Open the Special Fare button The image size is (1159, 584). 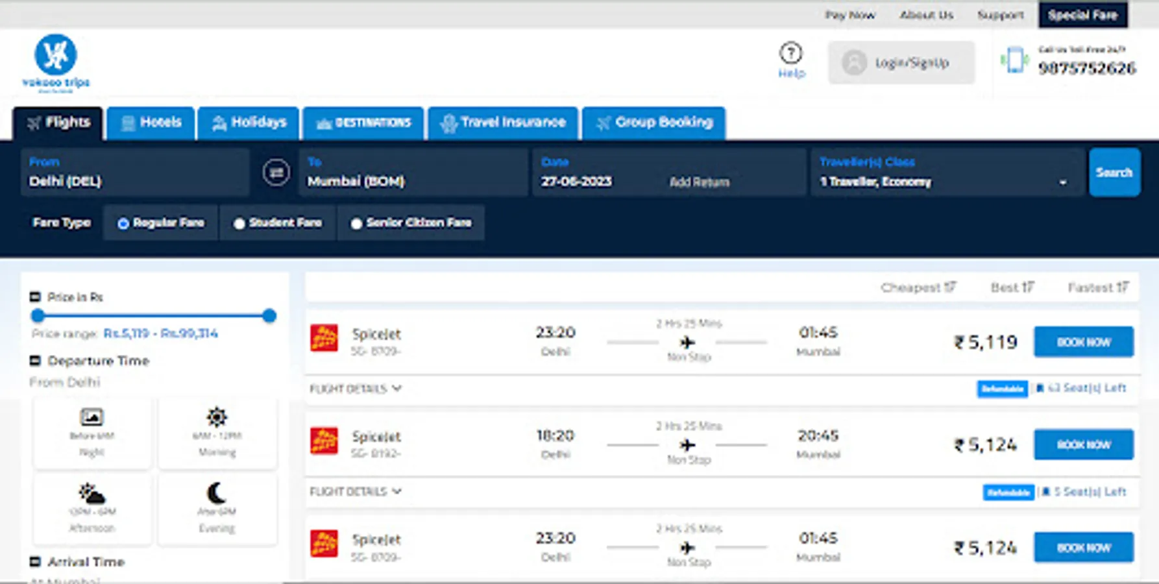[1082, 15]
